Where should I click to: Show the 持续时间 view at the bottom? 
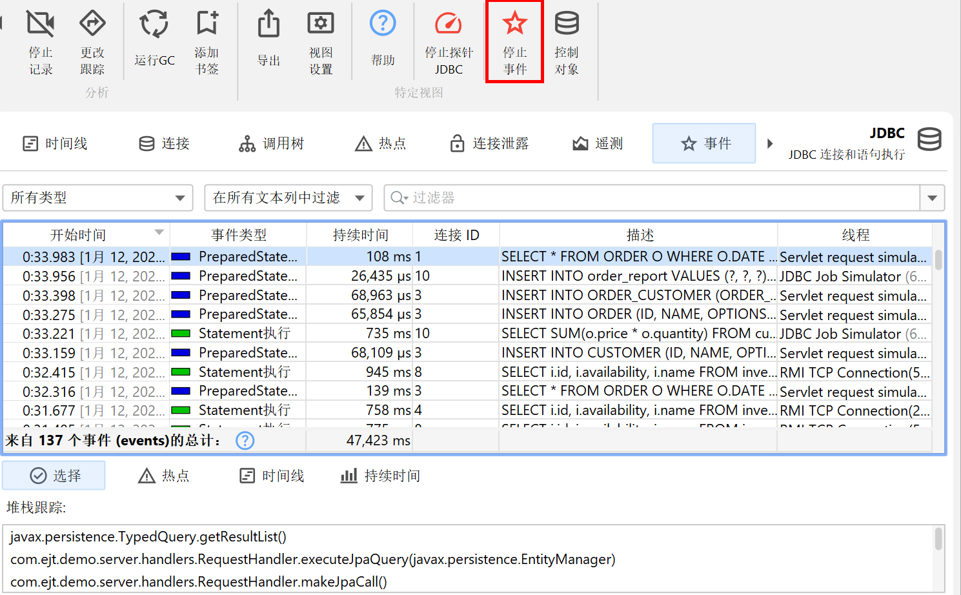click(380, 476)
